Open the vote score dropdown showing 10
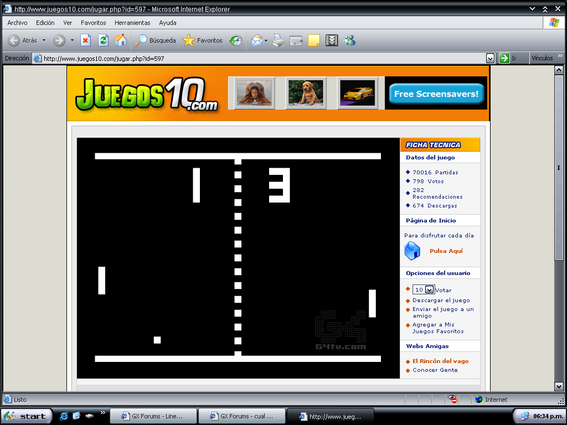567x425 pixels. click(424, 289)
